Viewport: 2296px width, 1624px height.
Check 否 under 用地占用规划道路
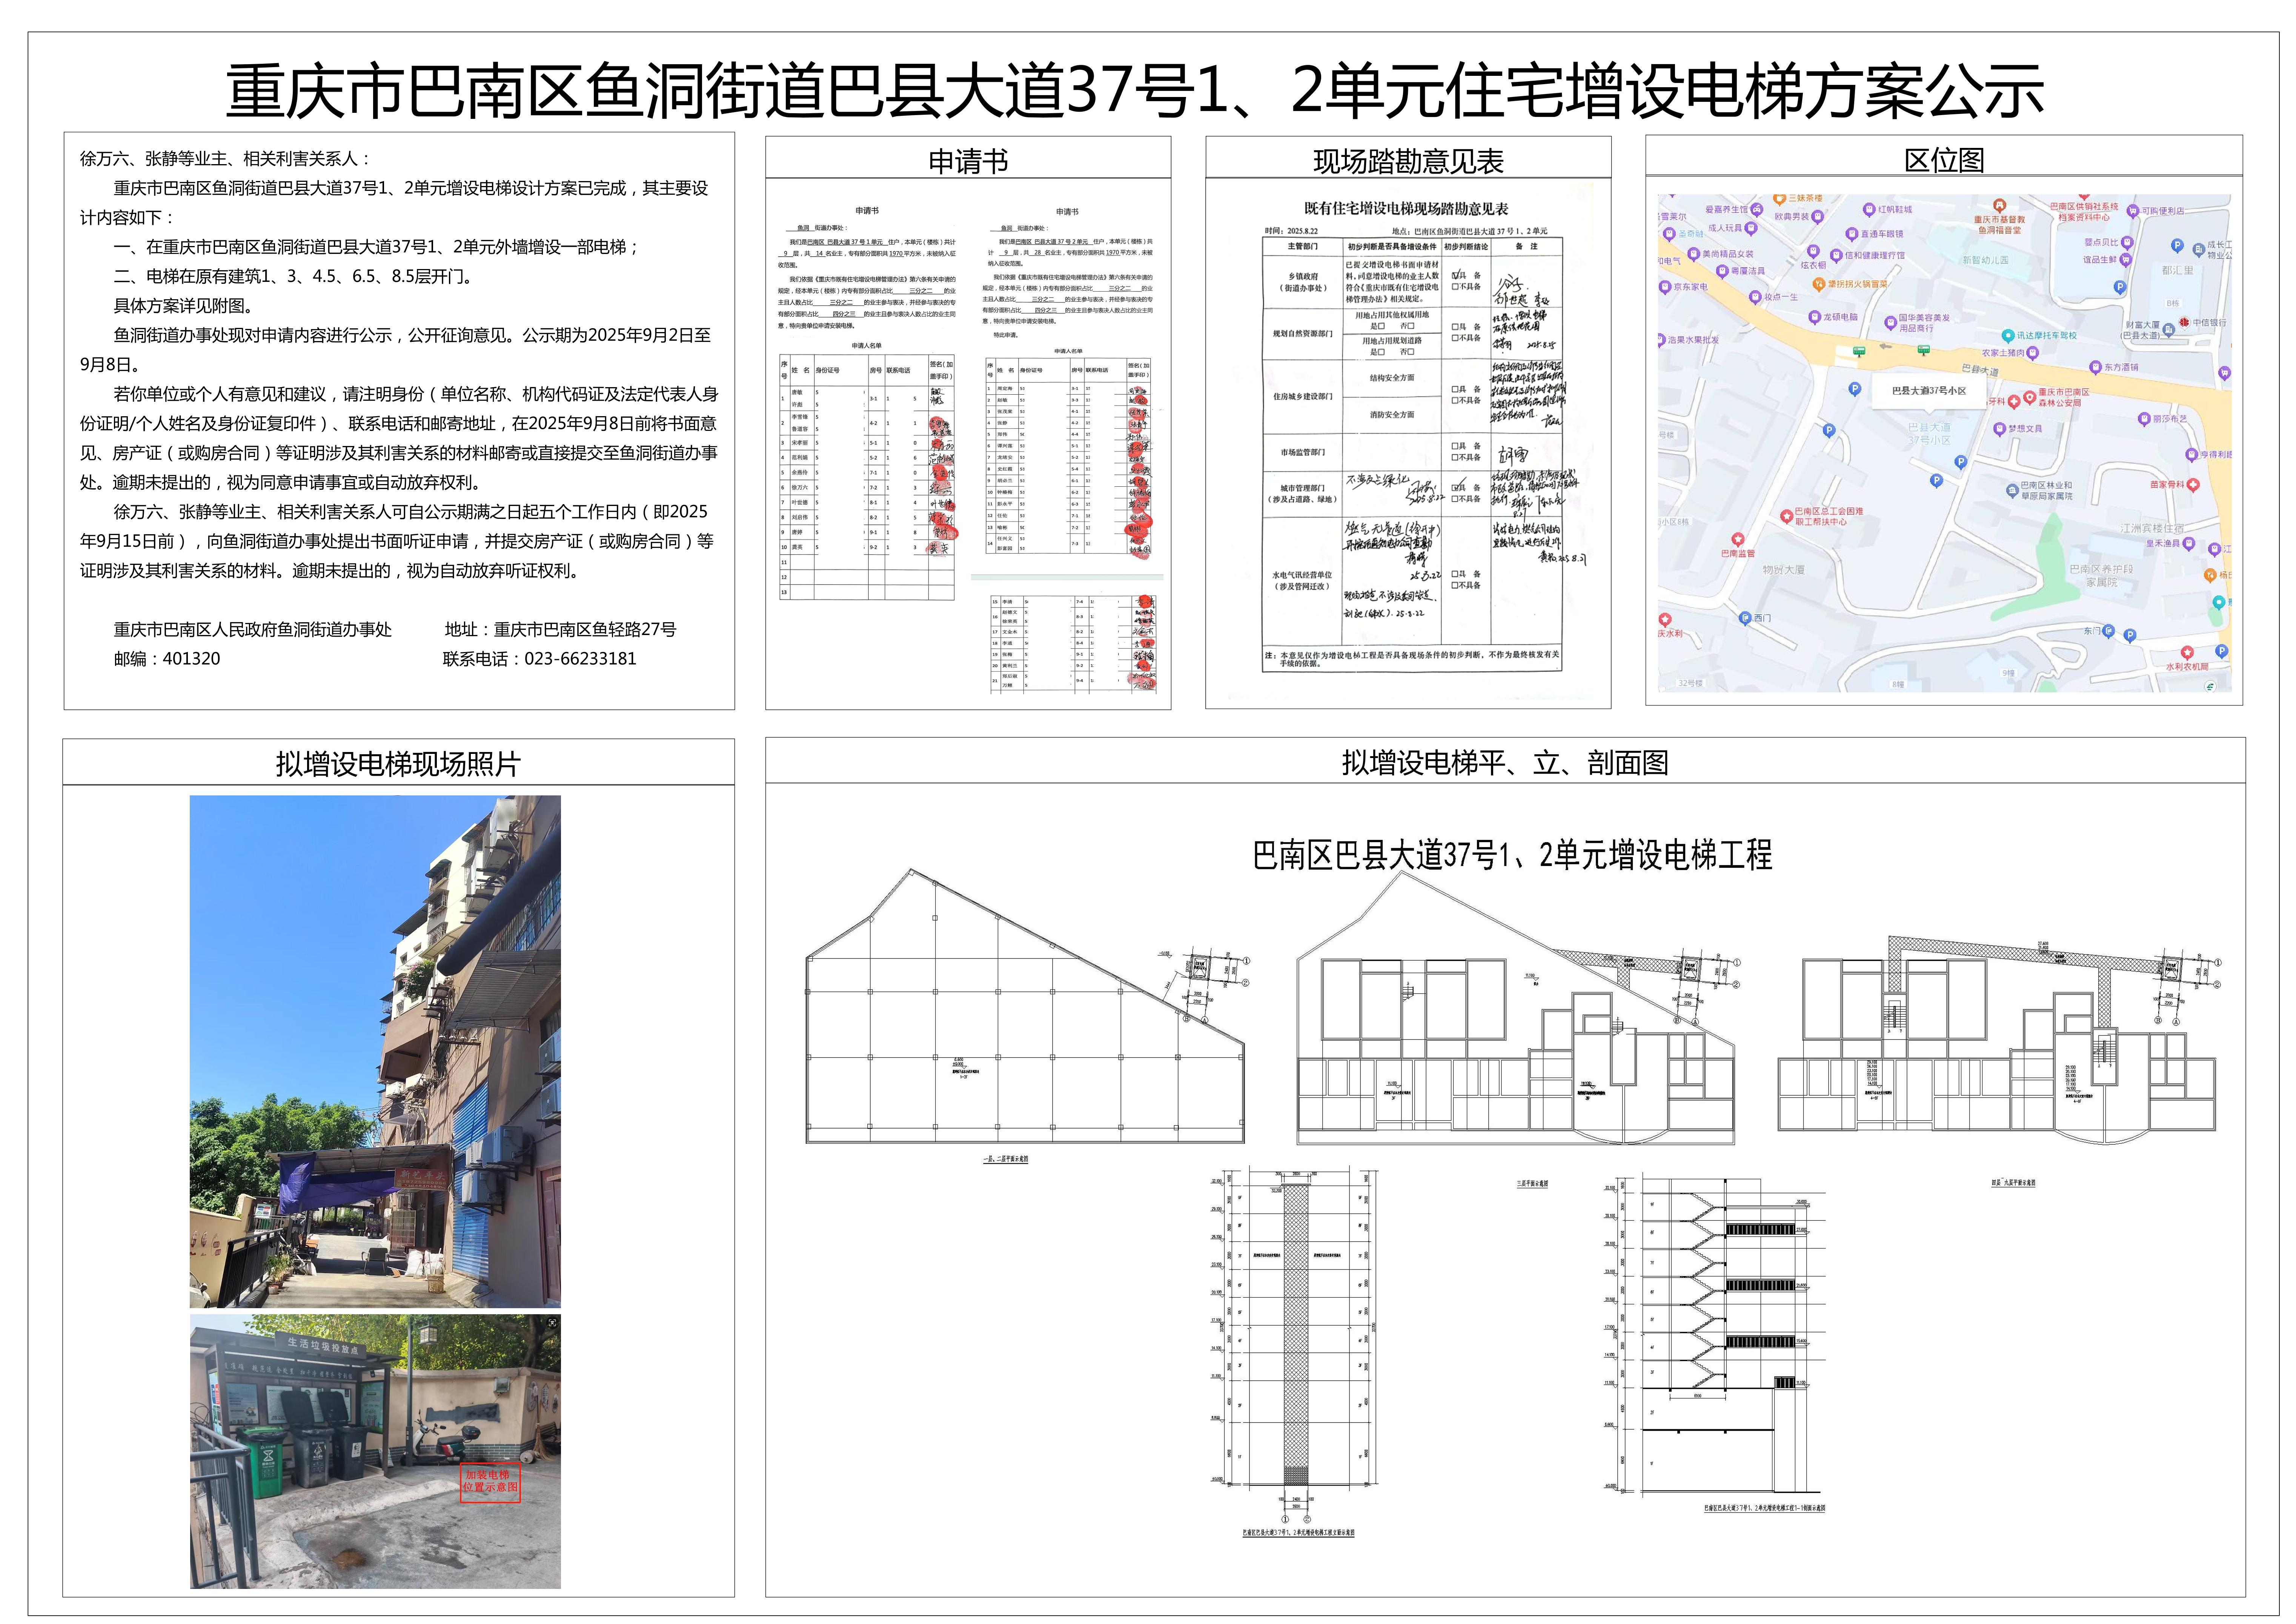(x=1411, y=352)
